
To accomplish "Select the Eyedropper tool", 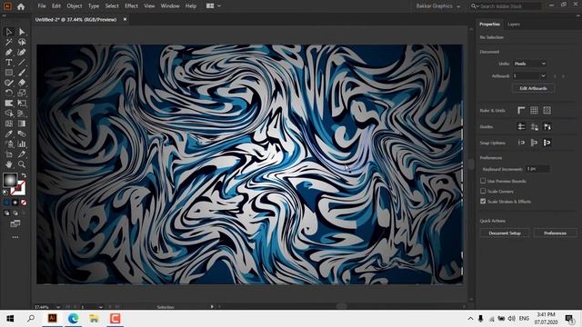I will point(8,134).
